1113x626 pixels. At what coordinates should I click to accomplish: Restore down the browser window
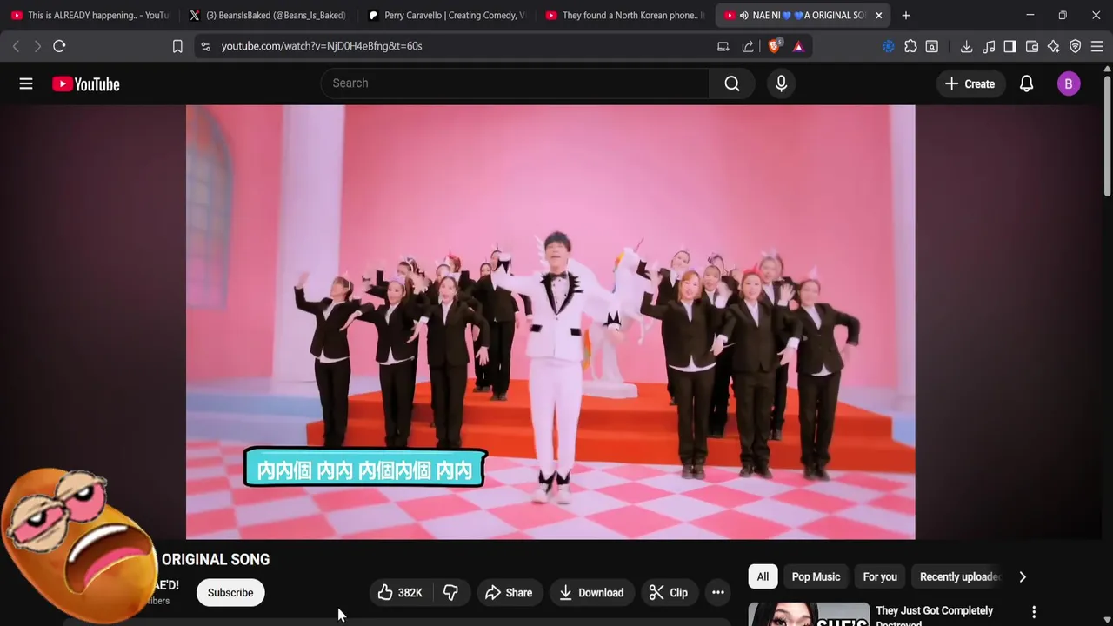click(x=1063, y=15)
